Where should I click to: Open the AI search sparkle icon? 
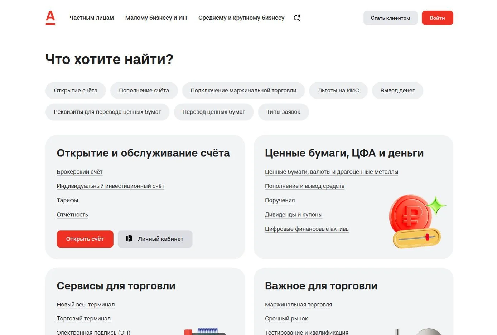tap(297, 18)
